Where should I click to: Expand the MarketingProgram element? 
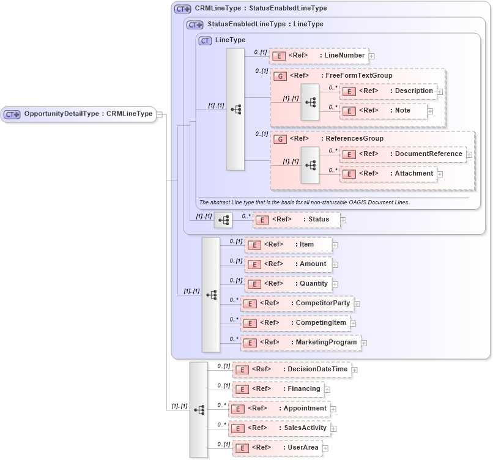365,343
